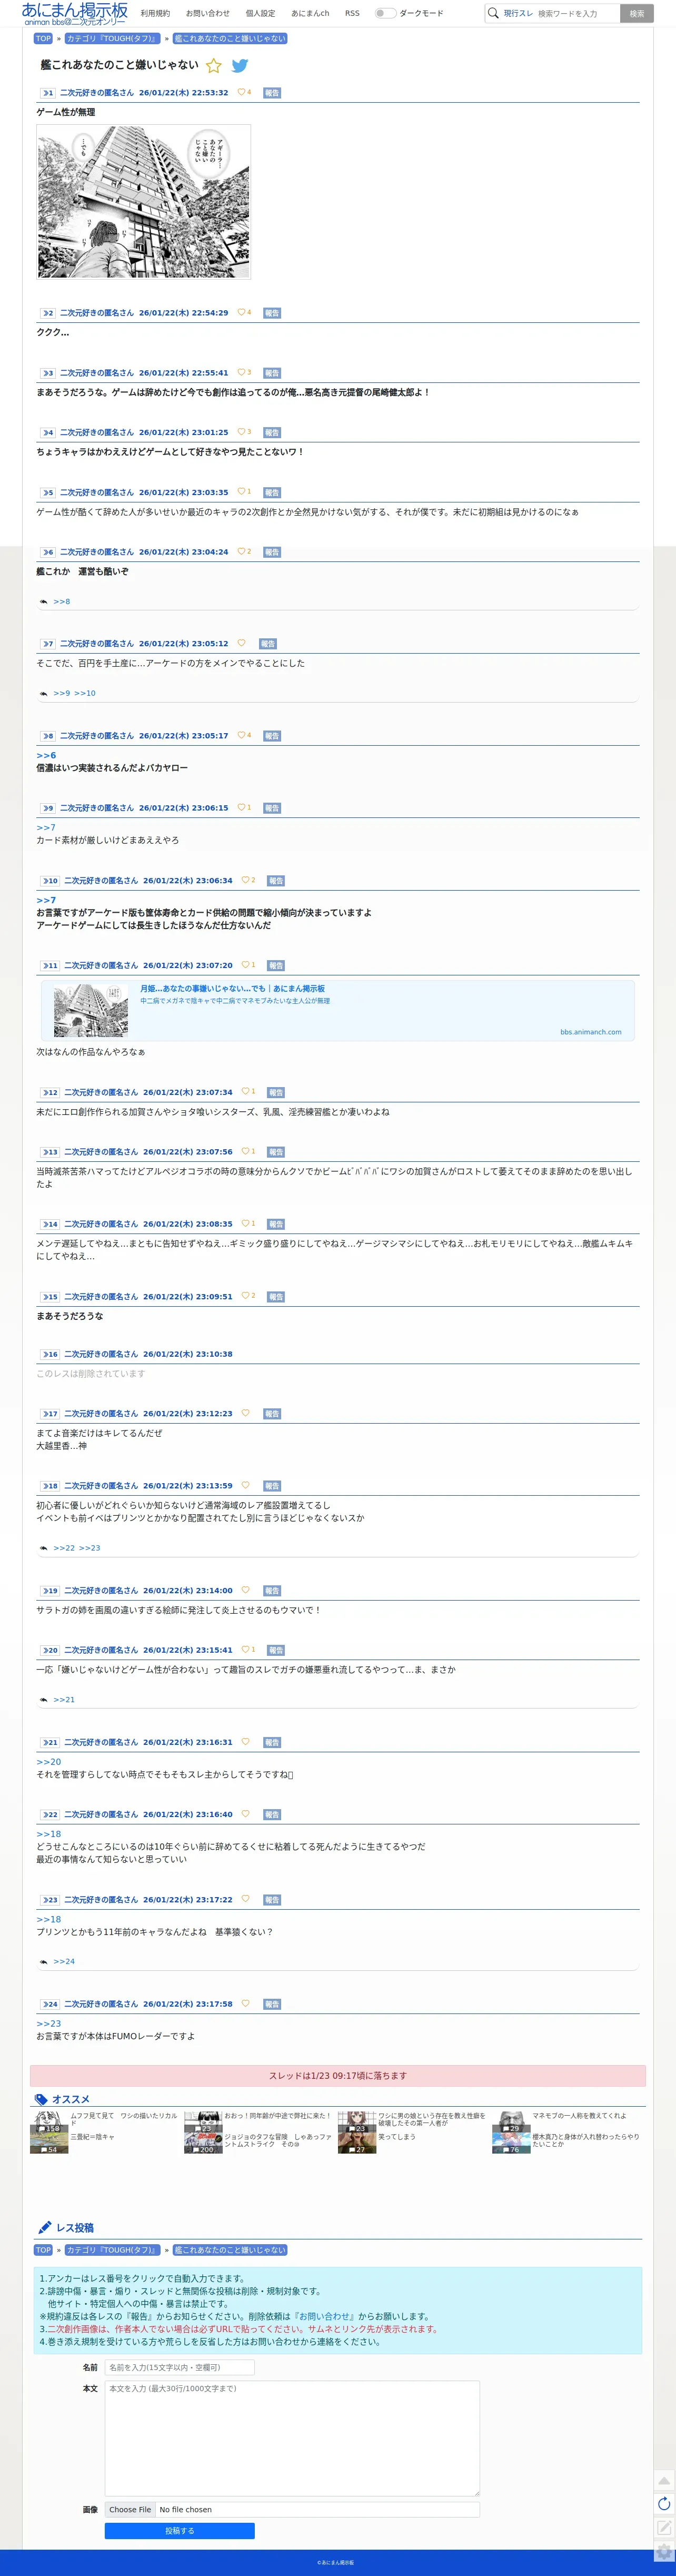Open settings via the floating gear icon
This screenshot has width=676, height=2576.
[664, 2552]
